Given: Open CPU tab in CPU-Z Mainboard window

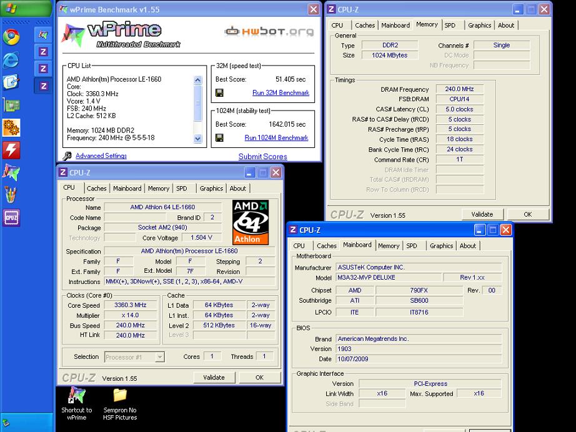Looking at the screenshot, I should (299, 246).
